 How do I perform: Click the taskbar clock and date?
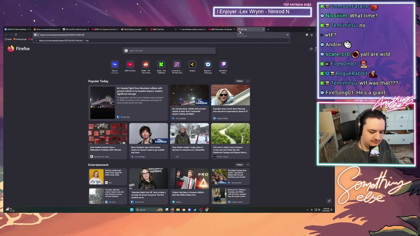tap(326, 210)
